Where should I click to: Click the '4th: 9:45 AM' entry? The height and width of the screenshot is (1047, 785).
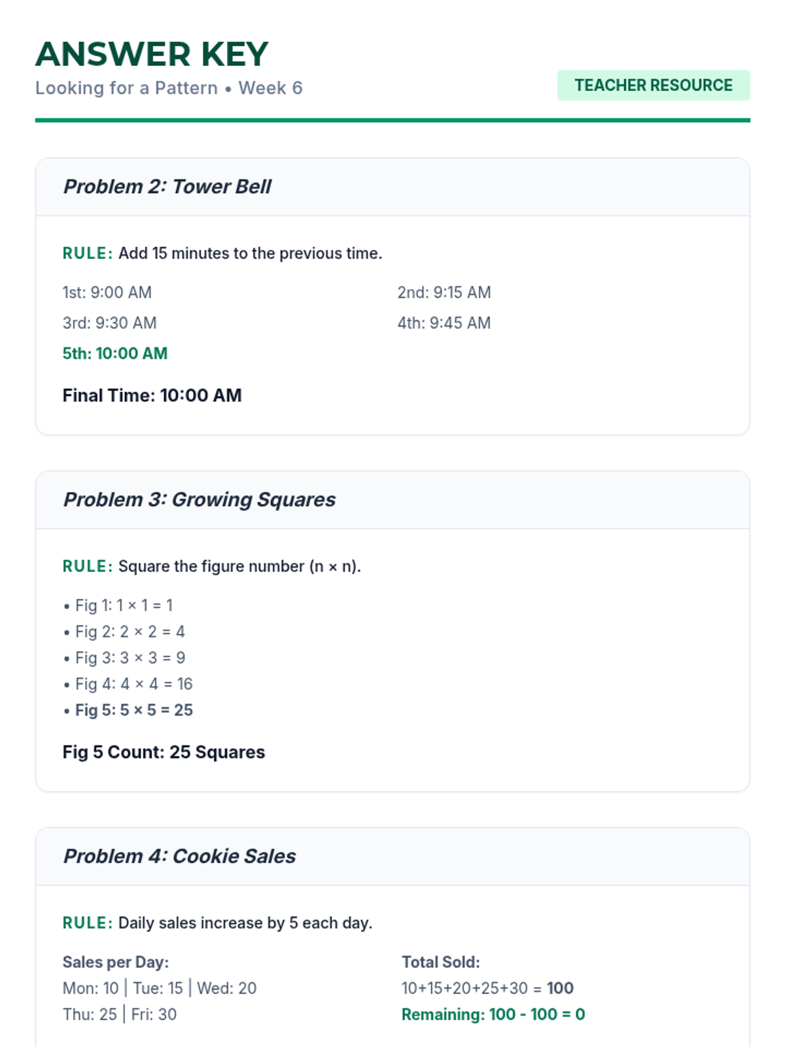coord(444,323)
